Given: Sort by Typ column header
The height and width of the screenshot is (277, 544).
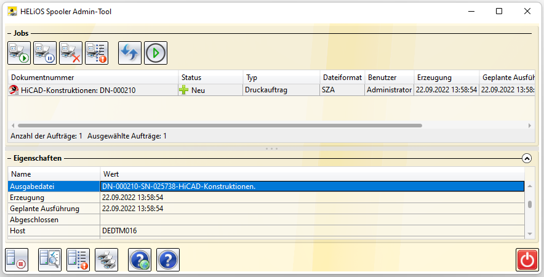Looking at the screenshot, I should [281, 78].
